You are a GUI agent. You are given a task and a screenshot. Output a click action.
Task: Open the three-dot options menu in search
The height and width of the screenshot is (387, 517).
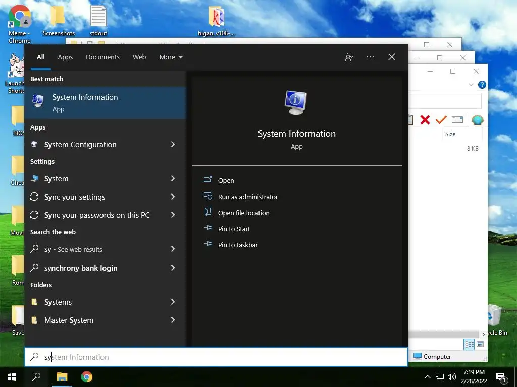[370, 57]
